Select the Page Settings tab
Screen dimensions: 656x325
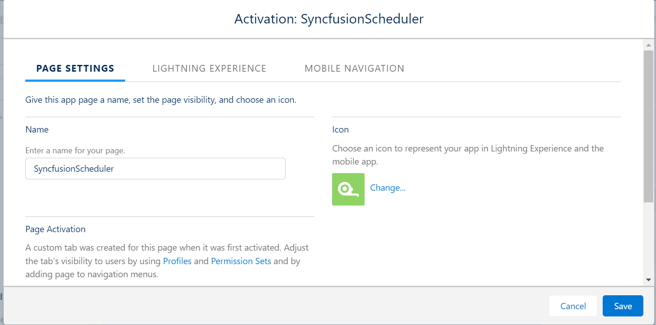tap(75, 69)
